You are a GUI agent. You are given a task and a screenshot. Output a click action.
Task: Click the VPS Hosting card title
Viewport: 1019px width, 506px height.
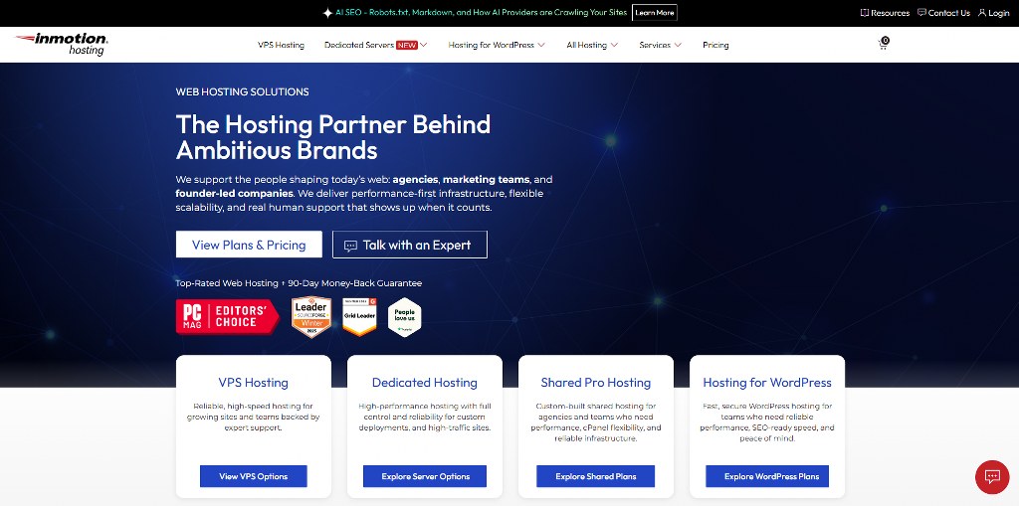(254, 383)
